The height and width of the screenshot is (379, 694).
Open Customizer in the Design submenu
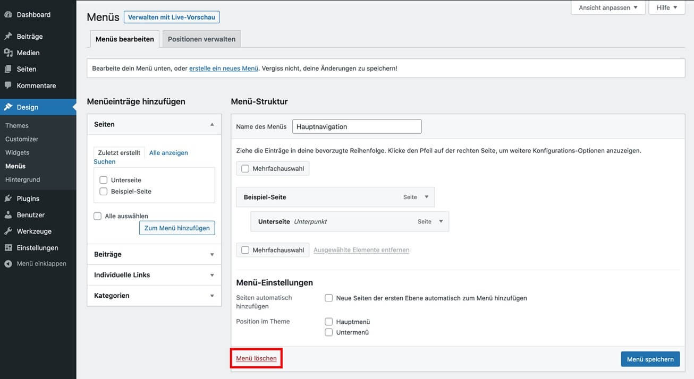coord(22,139)
